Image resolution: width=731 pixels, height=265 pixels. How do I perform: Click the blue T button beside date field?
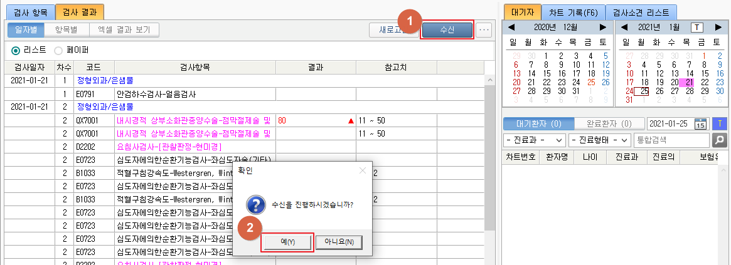[720, 123]
